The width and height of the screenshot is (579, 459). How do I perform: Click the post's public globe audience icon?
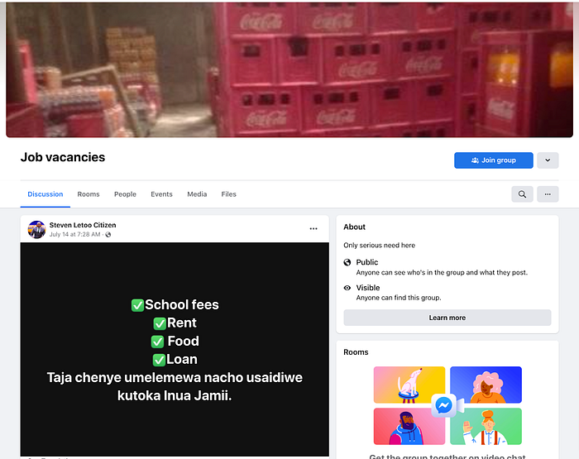click(108, 235)
